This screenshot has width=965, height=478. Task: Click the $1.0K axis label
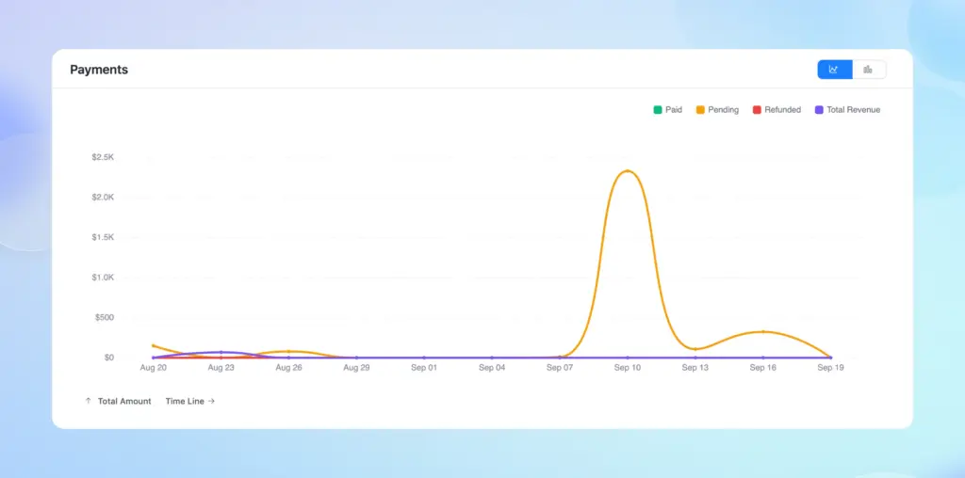[103, 278]
